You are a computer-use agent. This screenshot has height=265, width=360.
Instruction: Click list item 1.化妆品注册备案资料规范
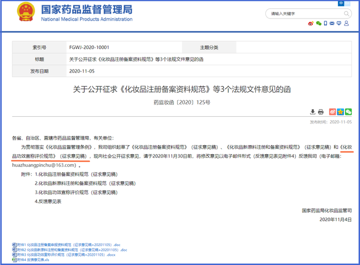pos(76,174)
